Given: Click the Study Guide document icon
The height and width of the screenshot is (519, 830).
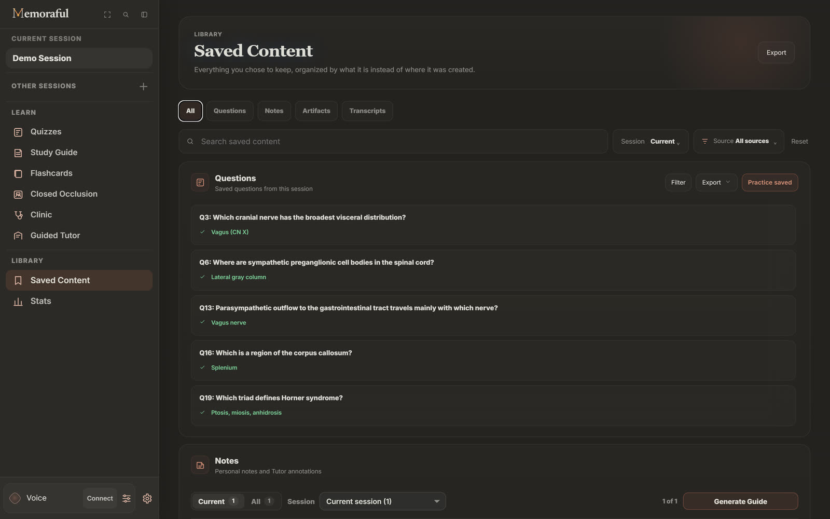Looking at the screenshot, I should click(x=18, y=153).
